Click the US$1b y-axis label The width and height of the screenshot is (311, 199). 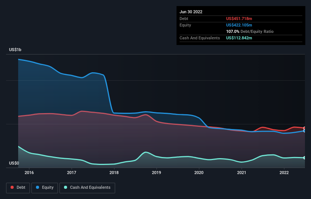click(15, 50)
